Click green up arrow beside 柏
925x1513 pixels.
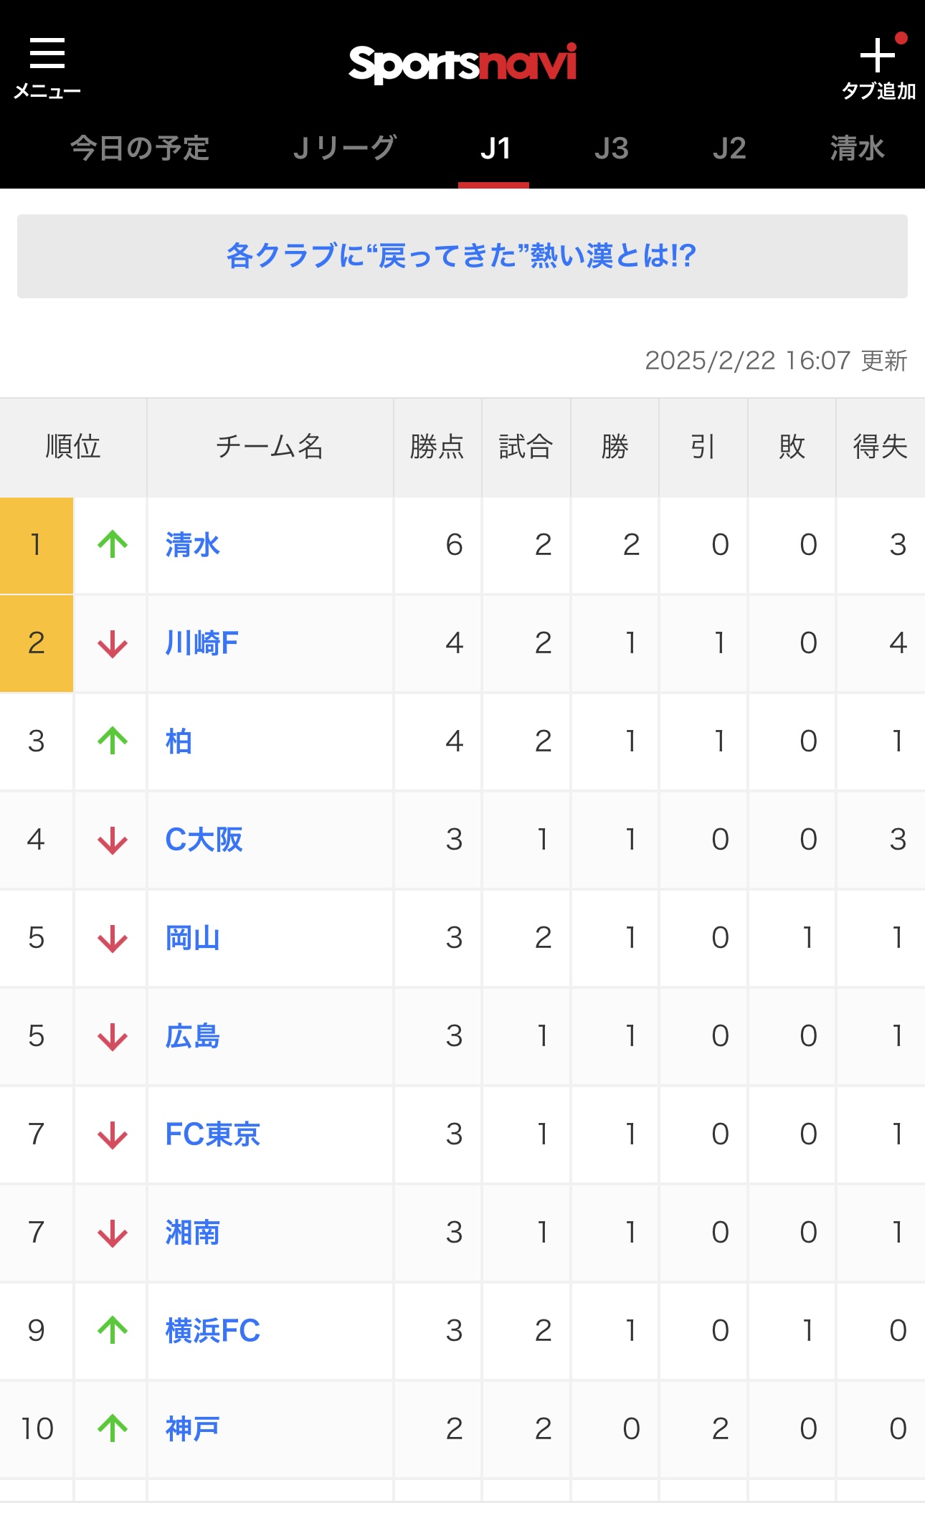113,741
